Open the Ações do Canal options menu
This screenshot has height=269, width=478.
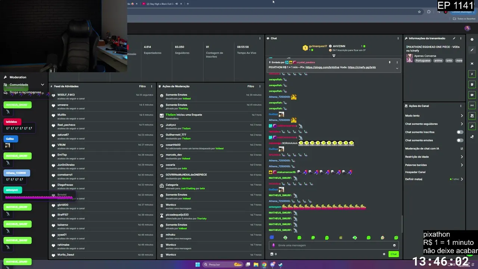(461, 106)
